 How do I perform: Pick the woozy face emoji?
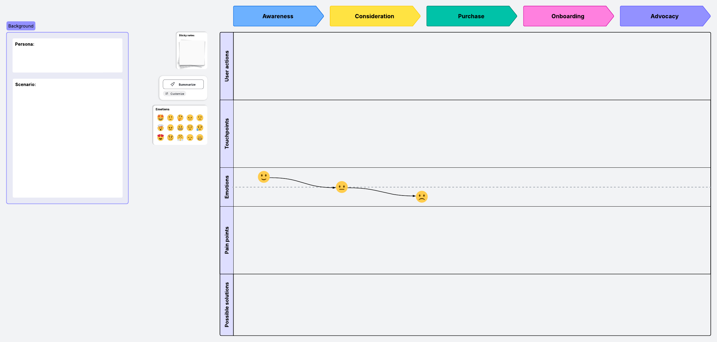click(x=170, y=138)
